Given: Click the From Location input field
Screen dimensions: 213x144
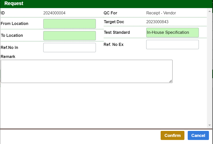Looking at the screenshot, I should point(70,24).
